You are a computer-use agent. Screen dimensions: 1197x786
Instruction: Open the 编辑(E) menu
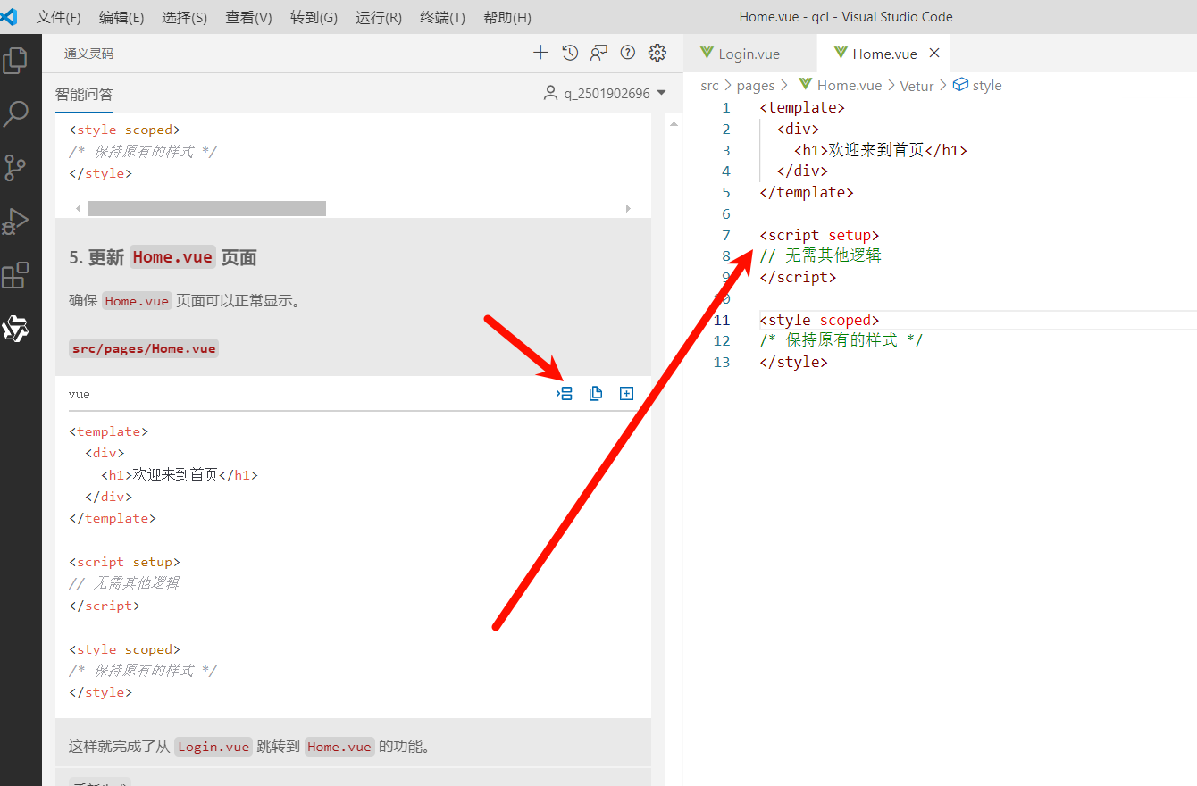pyautogui.click(x=121, y=17)
